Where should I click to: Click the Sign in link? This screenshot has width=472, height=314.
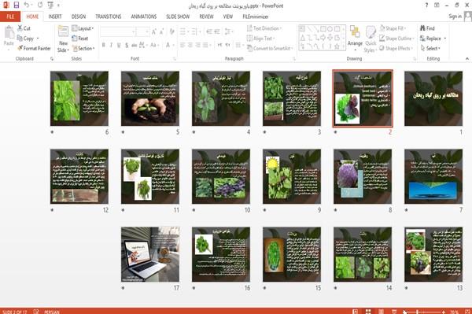point(455,17)
